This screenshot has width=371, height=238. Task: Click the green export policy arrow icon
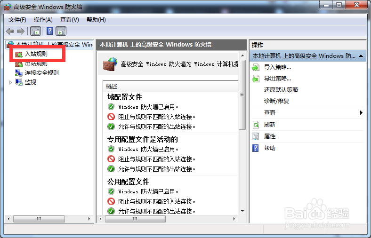coord(256,79)
